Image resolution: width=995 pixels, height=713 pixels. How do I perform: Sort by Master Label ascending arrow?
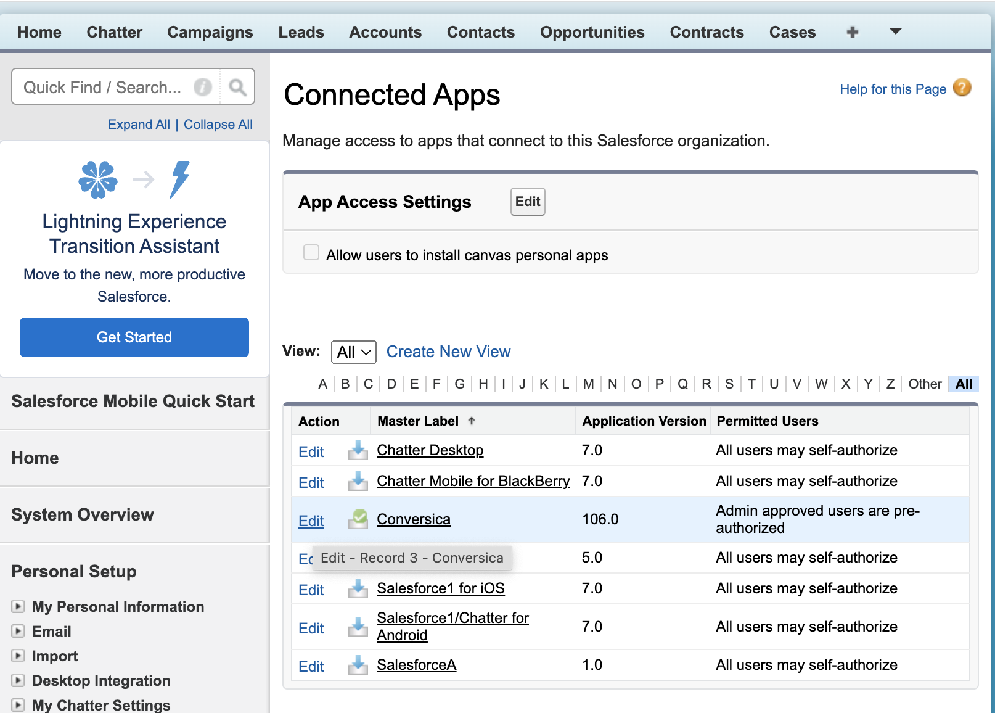pos(472,421)
